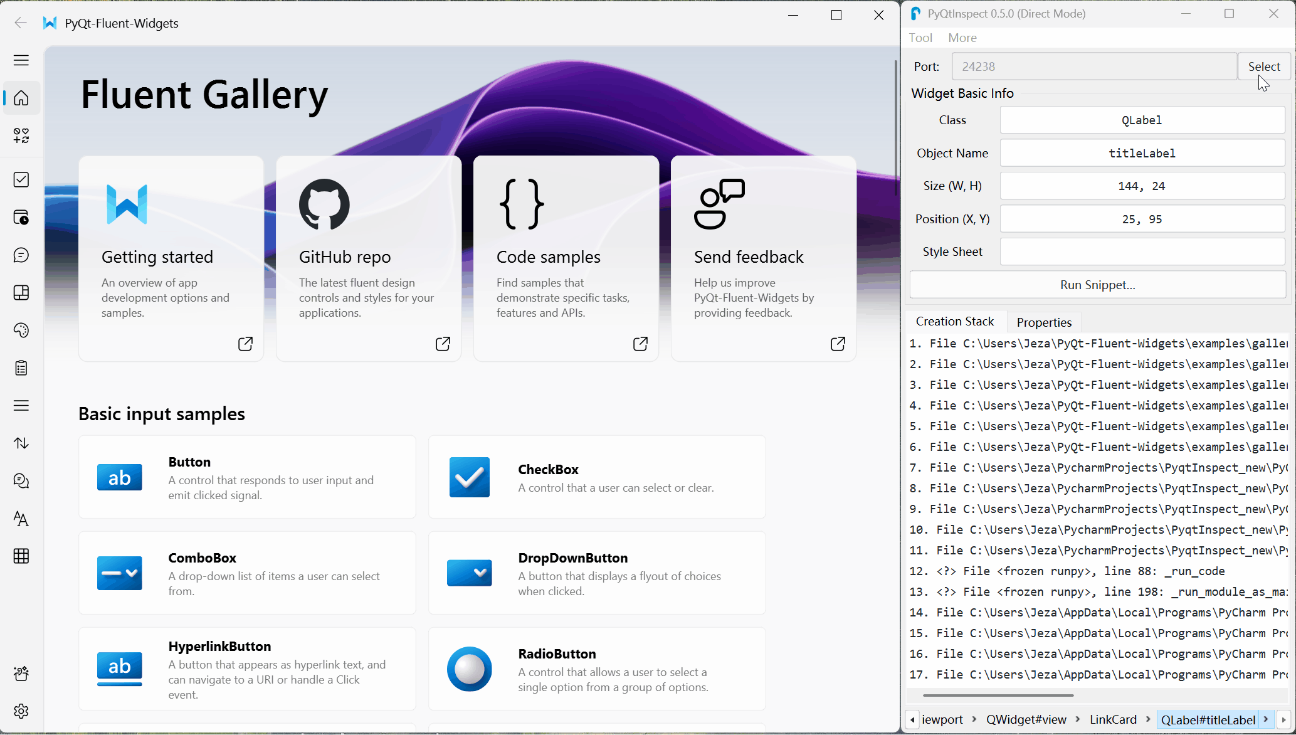Open the DropDownButton sample card
This screenshot has height=735, width=1296.
pos(596,573)
